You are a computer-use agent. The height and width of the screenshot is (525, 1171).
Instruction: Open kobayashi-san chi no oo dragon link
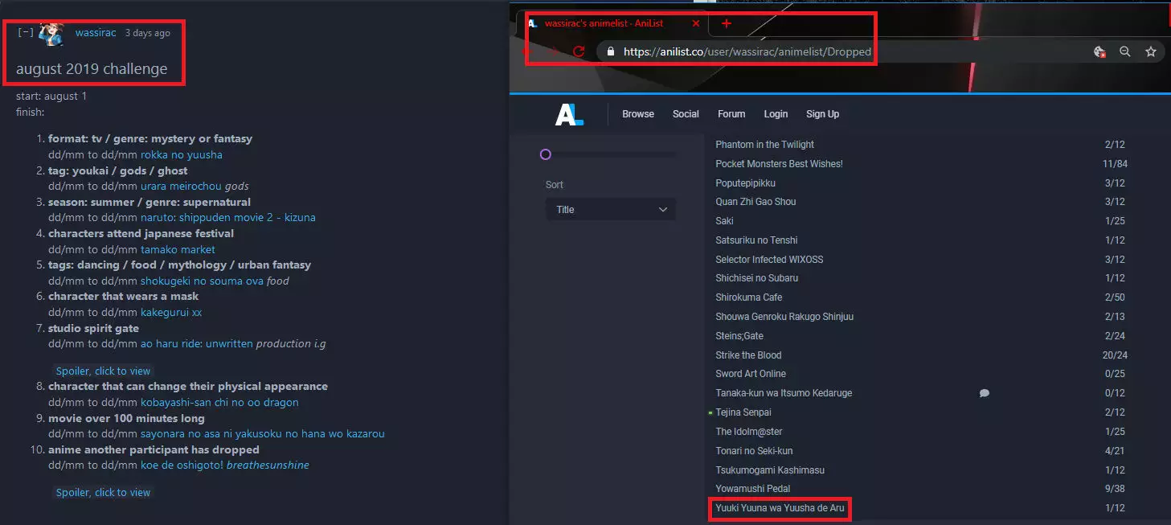click(x=219, y=402)
